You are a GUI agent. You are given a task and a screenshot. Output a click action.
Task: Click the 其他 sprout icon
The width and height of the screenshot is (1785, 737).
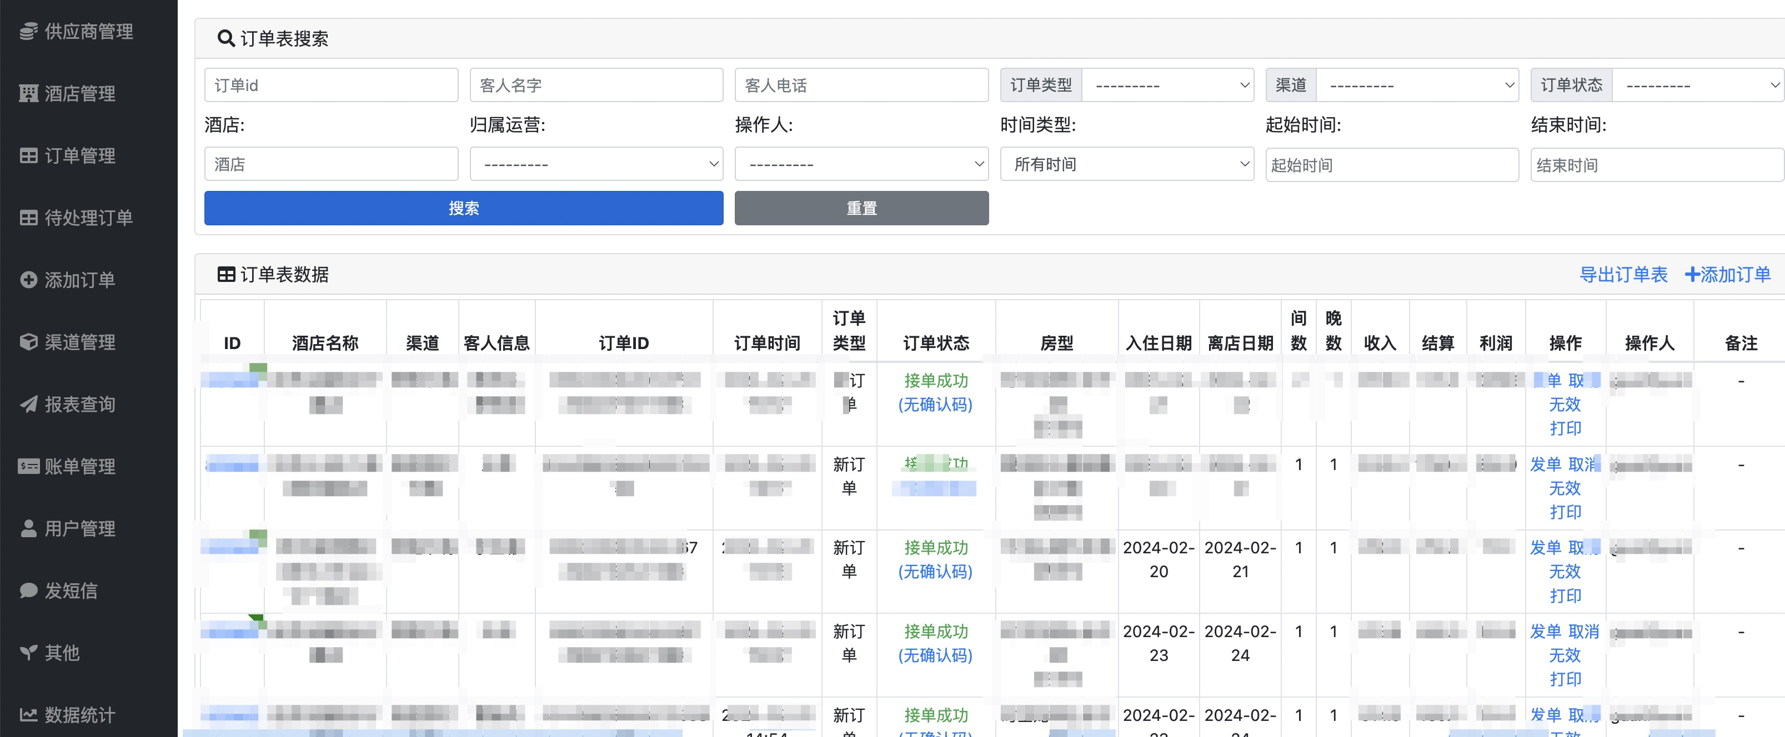pyautogui.click(x=28, y=653)
